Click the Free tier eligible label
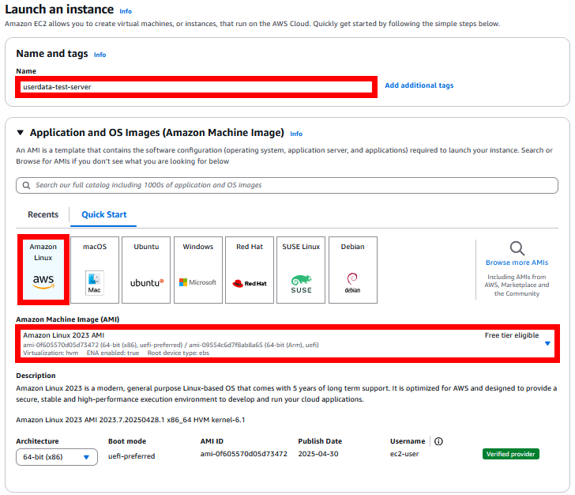The height and width of the screenshot is (495, 575). pyautogui.click(x=512, y=335)
